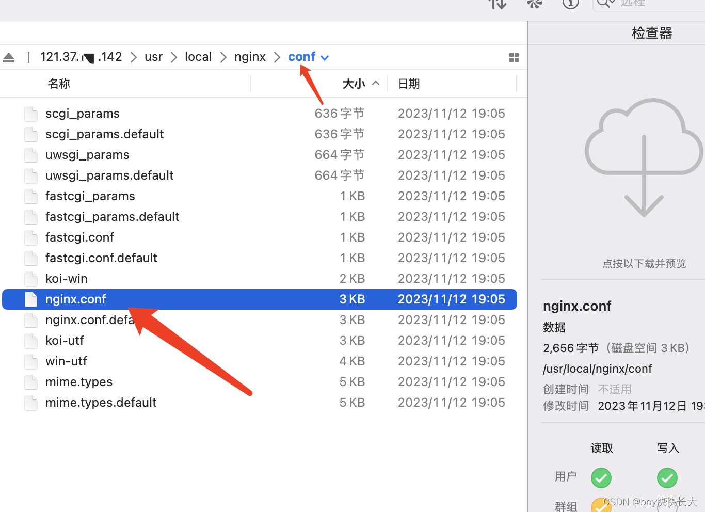This screenshot has height=512, width=705.
Task: Click the file icon of win-utf
Action: 31,361
